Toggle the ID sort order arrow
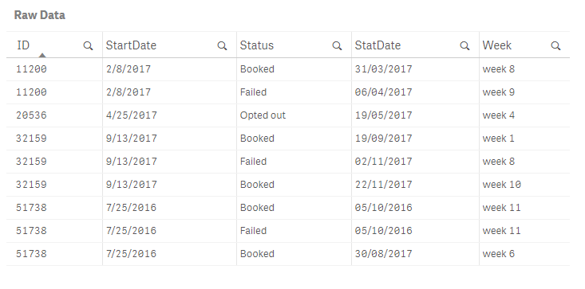The height and width of the screenshot is (289, 585). pyautogui.click(x=42, y=55)
